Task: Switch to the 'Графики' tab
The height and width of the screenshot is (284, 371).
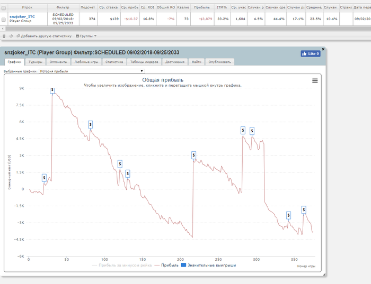Action: (x=14, y=62)
